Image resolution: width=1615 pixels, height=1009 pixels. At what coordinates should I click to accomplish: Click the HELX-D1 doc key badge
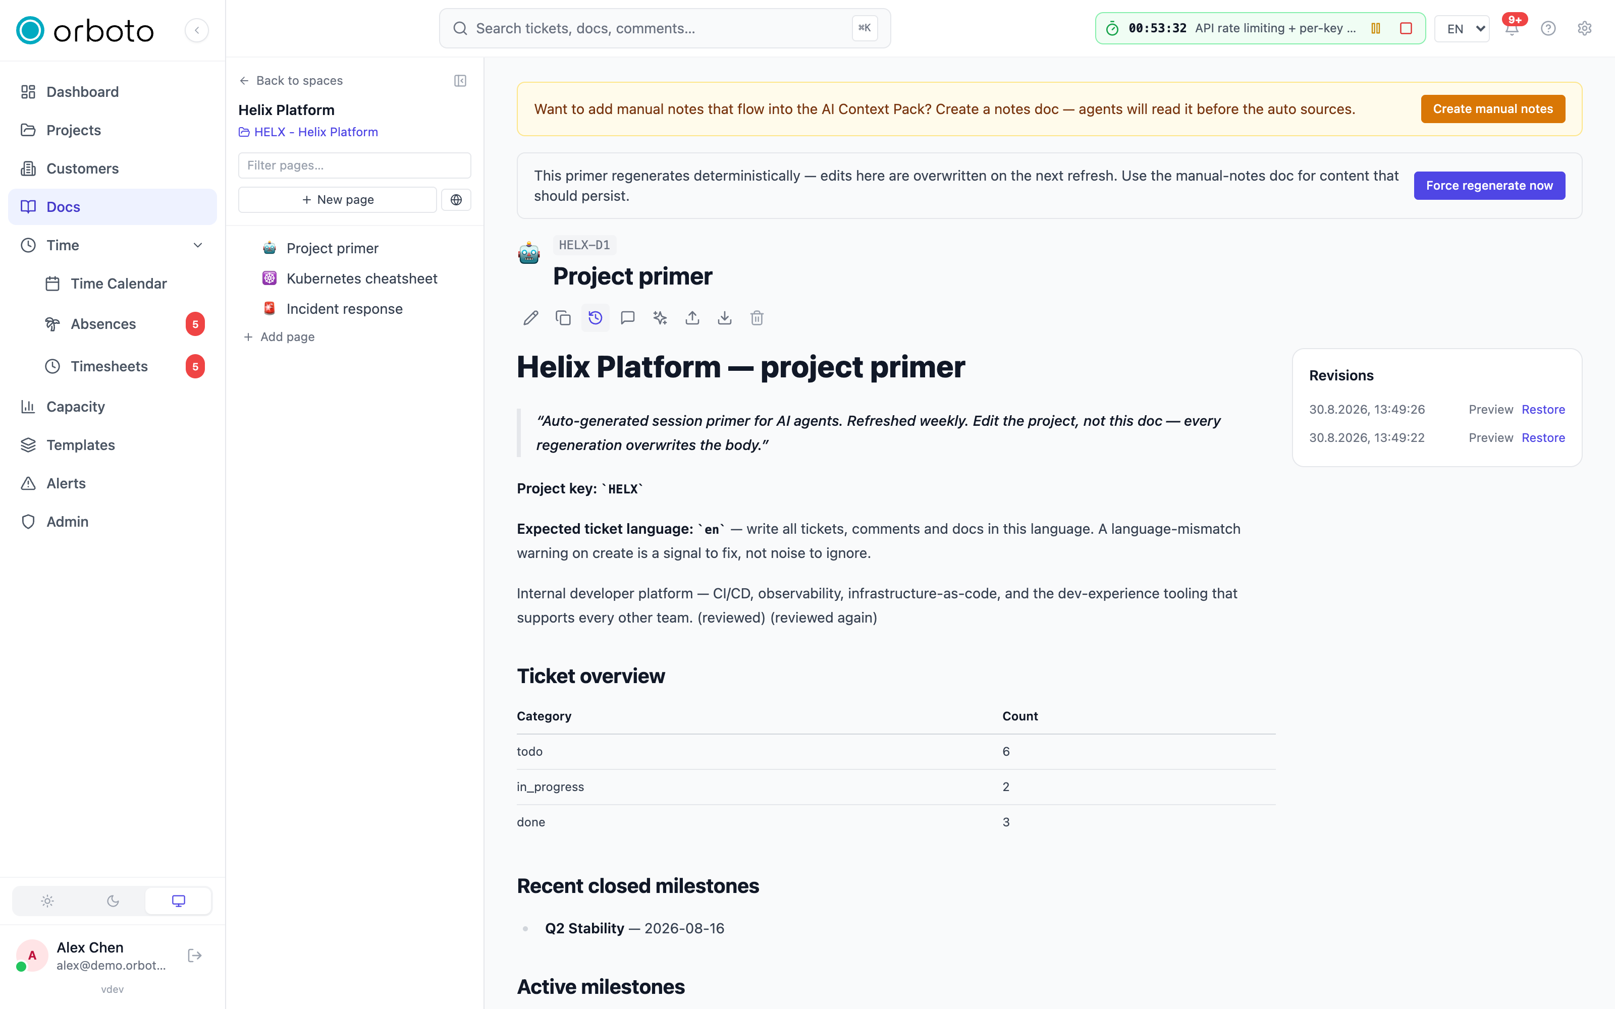584,245
